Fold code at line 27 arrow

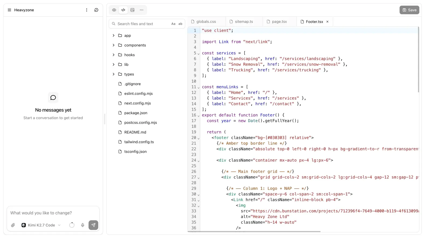coord(199,178)
